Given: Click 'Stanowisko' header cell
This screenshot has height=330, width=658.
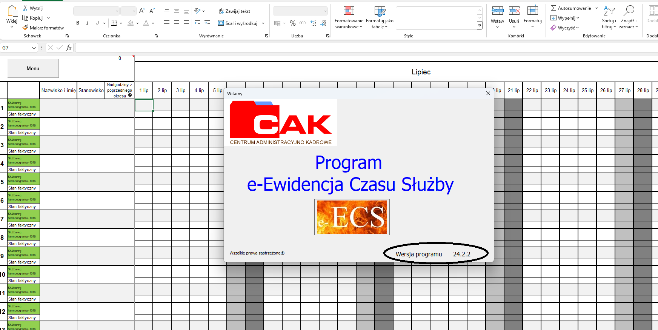Looking at the screenshot, I should tap(91, 91).
